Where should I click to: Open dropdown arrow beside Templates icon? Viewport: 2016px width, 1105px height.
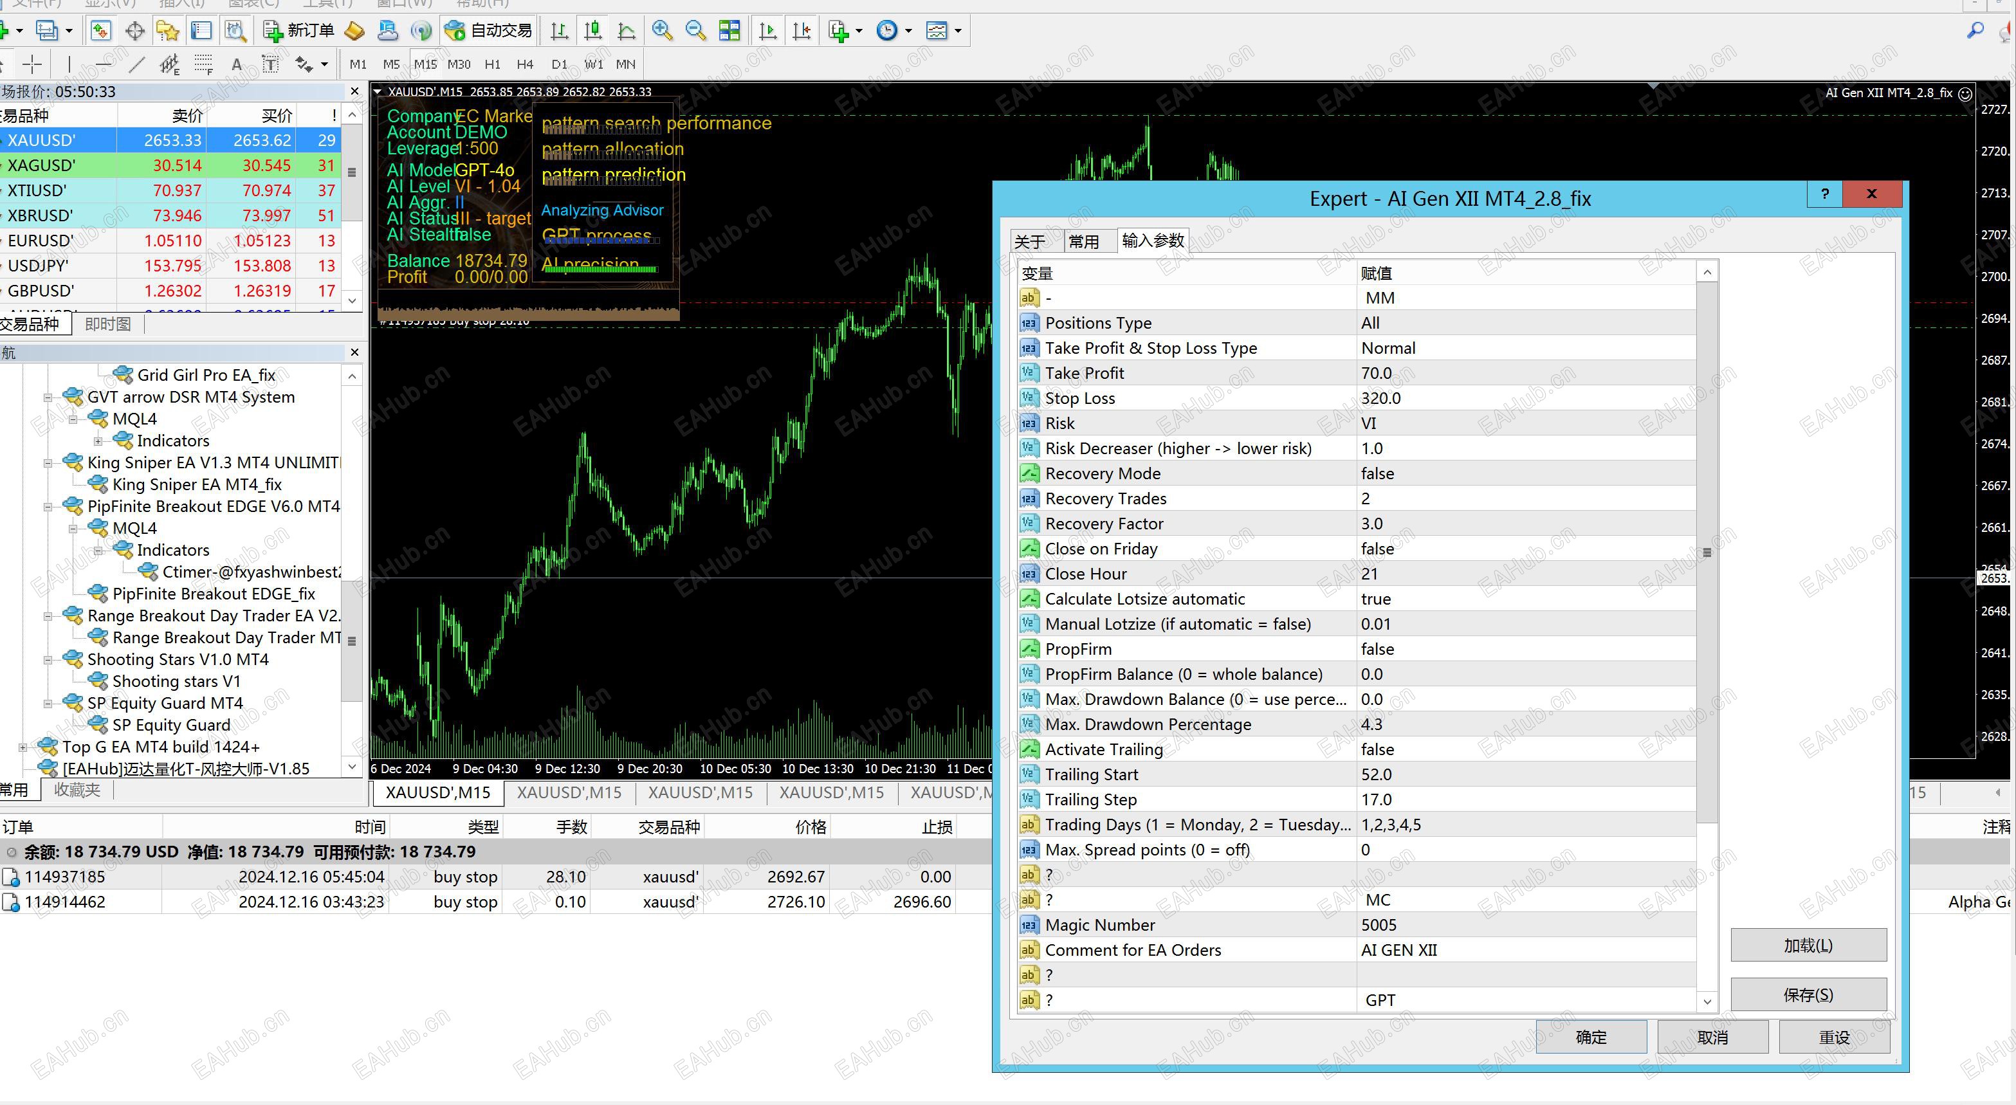click(958, 32)
